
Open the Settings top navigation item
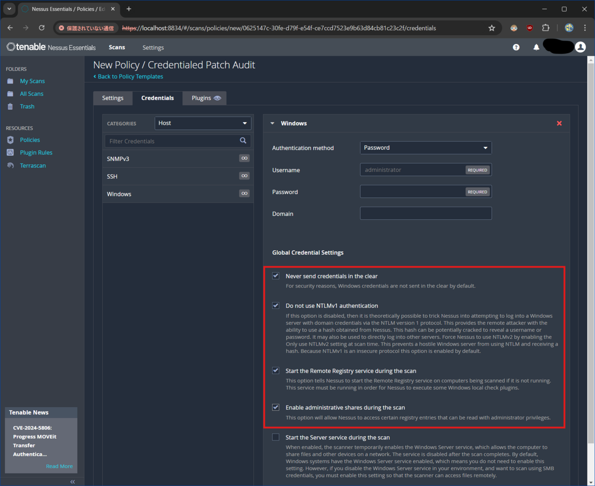153,48
